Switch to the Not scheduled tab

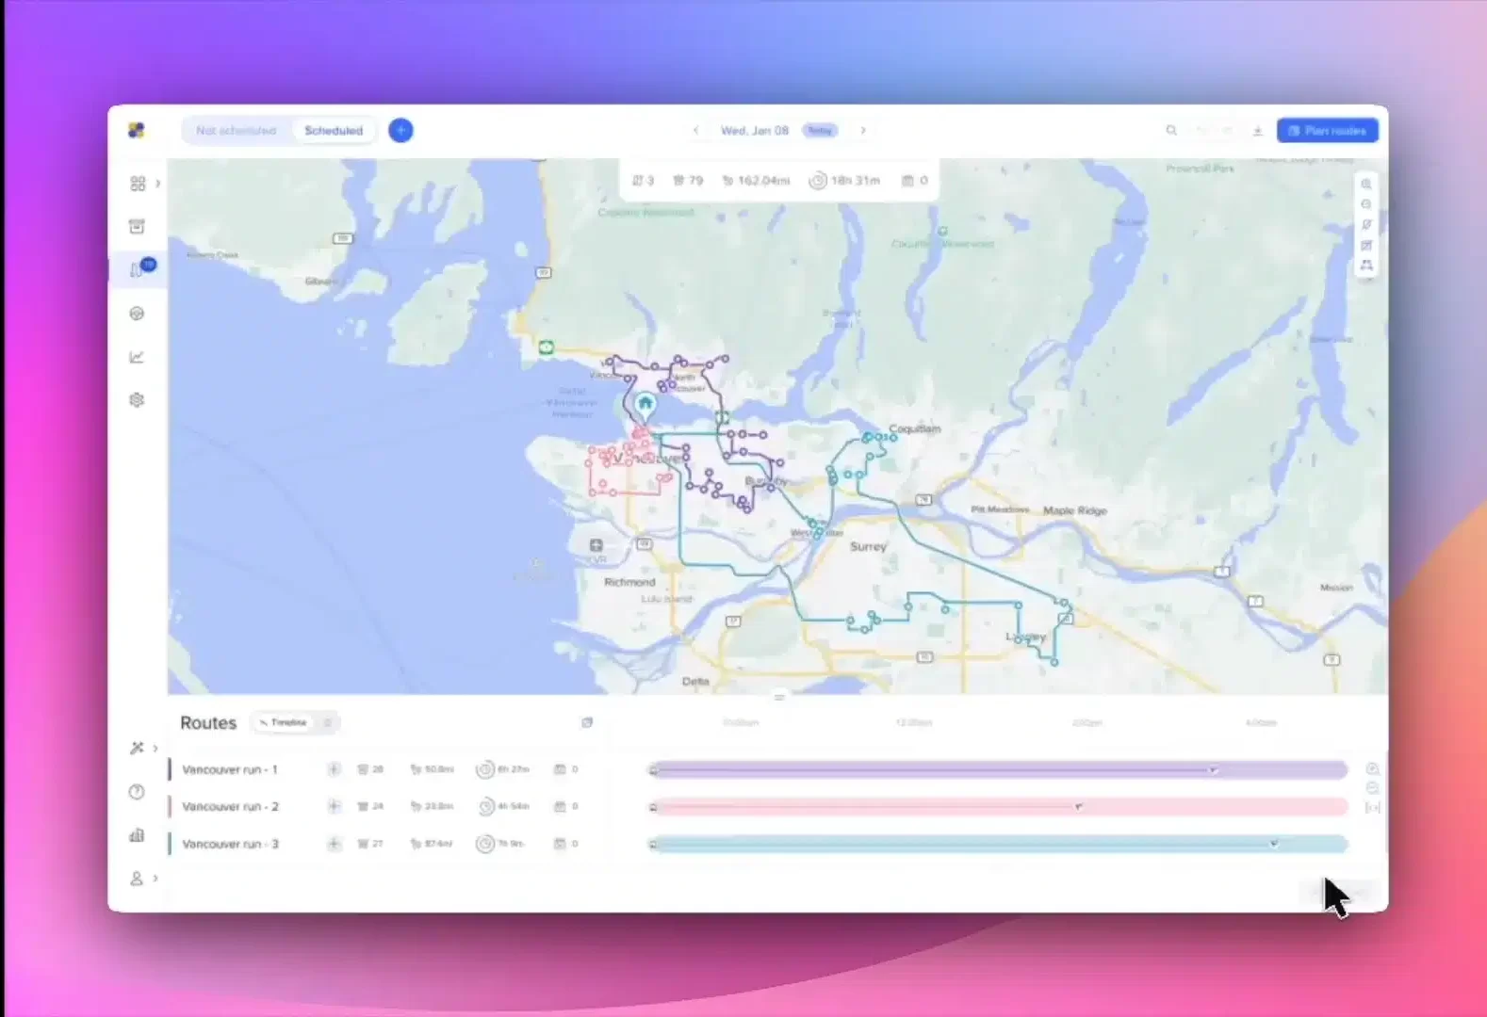point(237,130)
